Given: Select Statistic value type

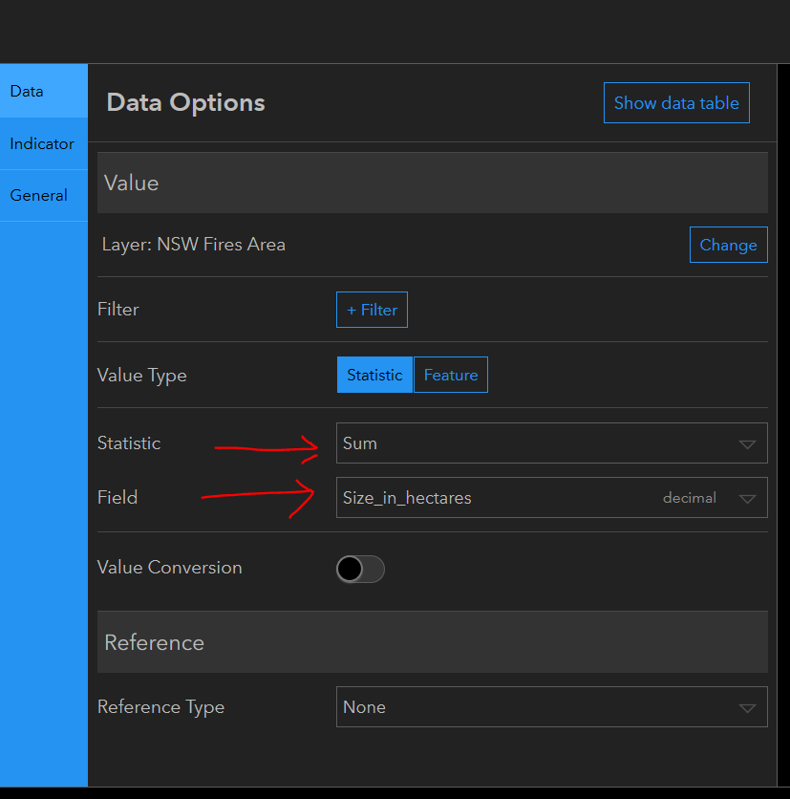Looking at the screenshot, I should pyautogui.click(x=374, y=375).
